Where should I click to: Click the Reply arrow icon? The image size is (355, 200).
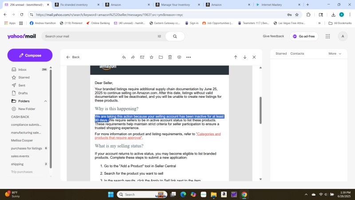tap(123, 57)
